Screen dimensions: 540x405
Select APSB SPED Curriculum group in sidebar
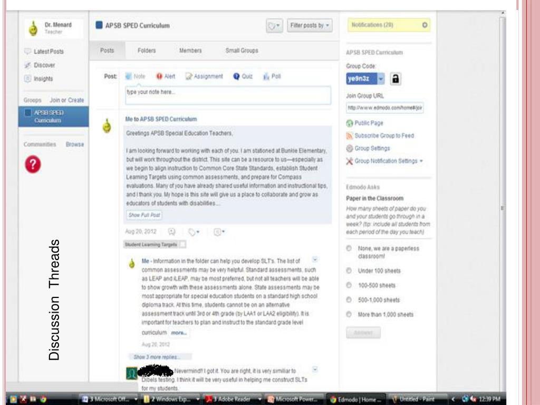pyautogui.click(x=53, y=117)
